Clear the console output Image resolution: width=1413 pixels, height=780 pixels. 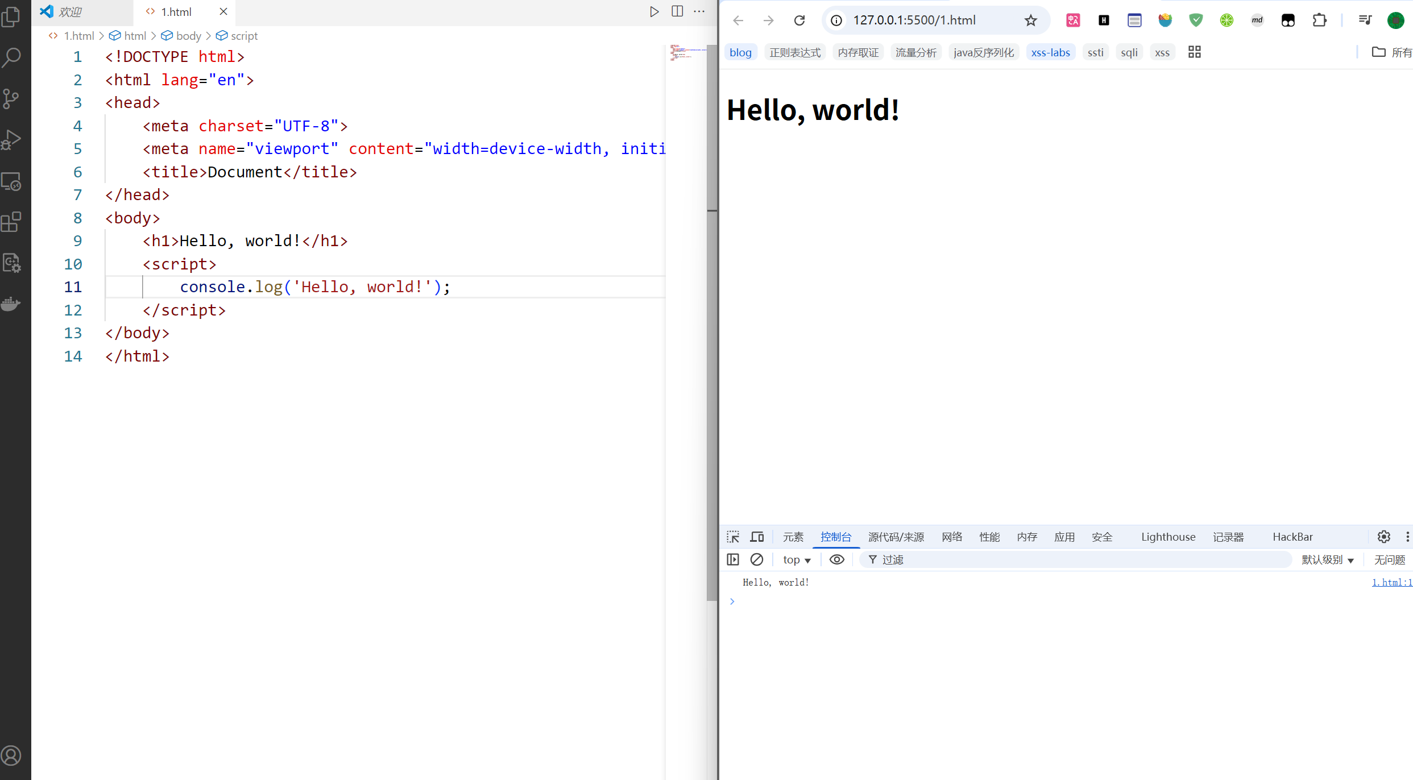757,559
